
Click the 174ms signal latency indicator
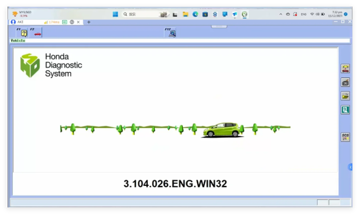click(52, 22)
